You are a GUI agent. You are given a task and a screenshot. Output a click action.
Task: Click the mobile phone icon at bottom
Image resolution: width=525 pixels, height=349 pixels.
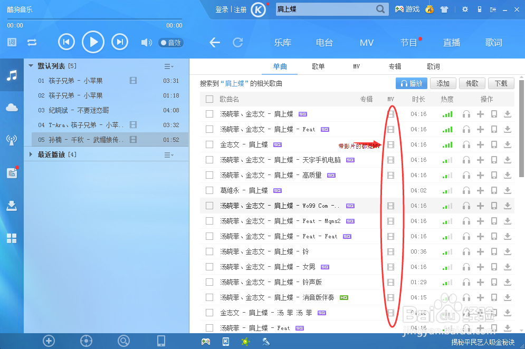click(x=160, y=341)
